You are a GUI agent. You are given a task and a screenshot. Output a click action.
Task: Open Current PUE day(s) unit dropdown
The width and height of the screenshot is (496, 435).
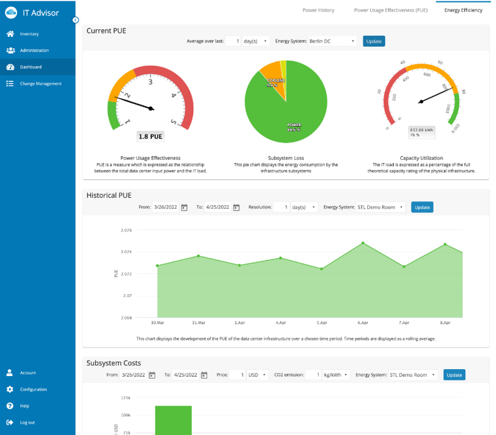[255, 41]
